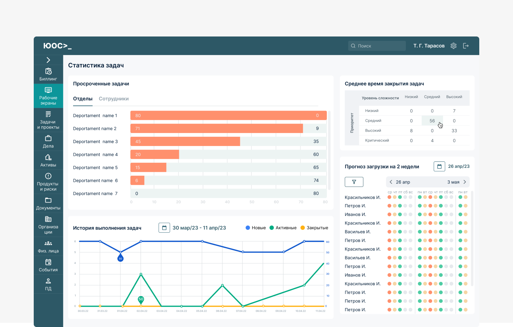Click the Средний column header
Image resolution: width=513 pixels, height=327 pixels.
coord(432,97)
